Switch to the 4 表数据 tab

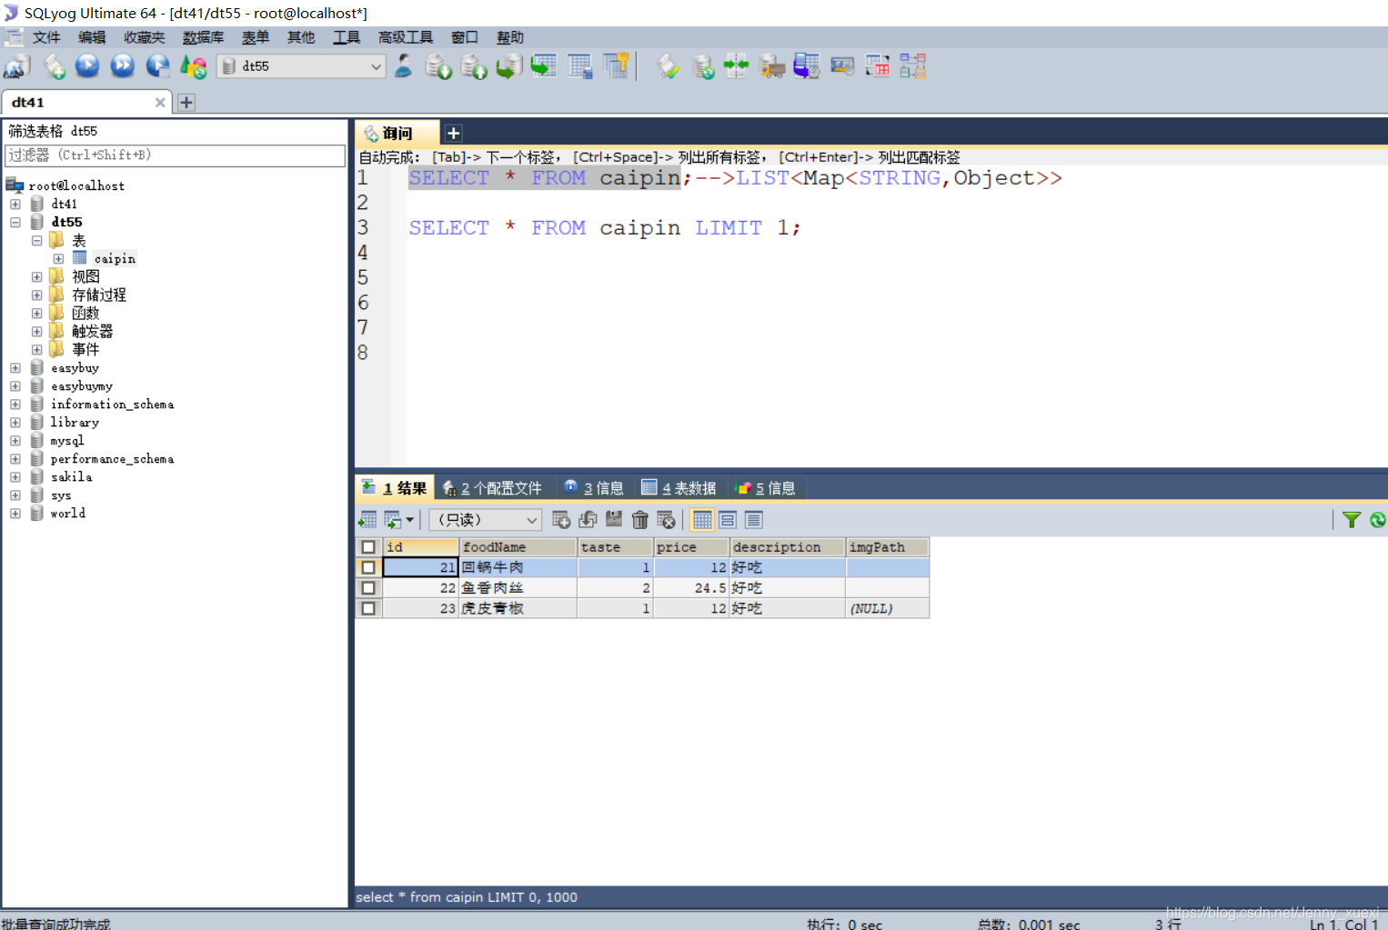[x=679, y=488]
